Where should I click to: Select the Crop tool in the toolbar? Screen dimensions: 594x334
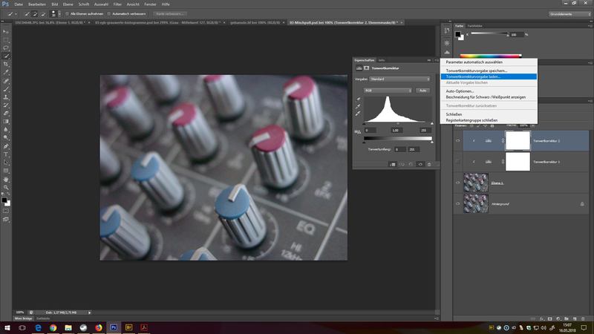(x=7, y=65)
